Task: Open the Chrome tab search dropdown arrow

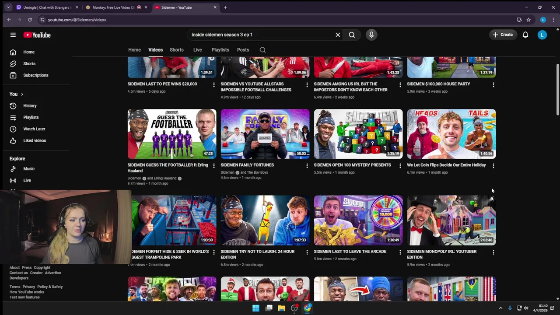Action: click(x=8, y=7)
